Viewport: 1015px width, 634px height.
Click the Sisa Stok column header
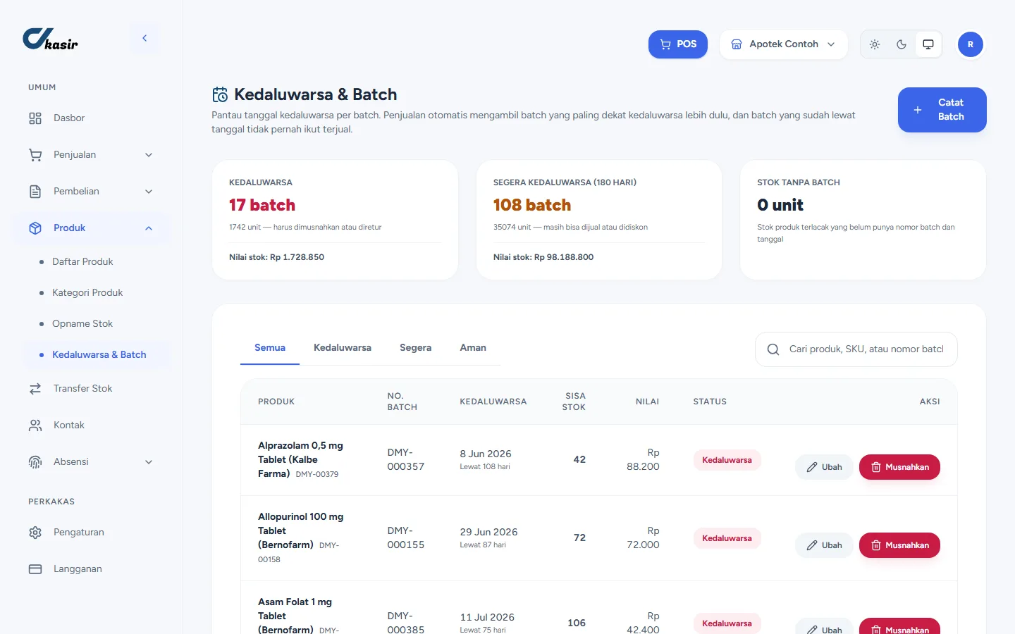pyautogui.click(x=574, y=402)
